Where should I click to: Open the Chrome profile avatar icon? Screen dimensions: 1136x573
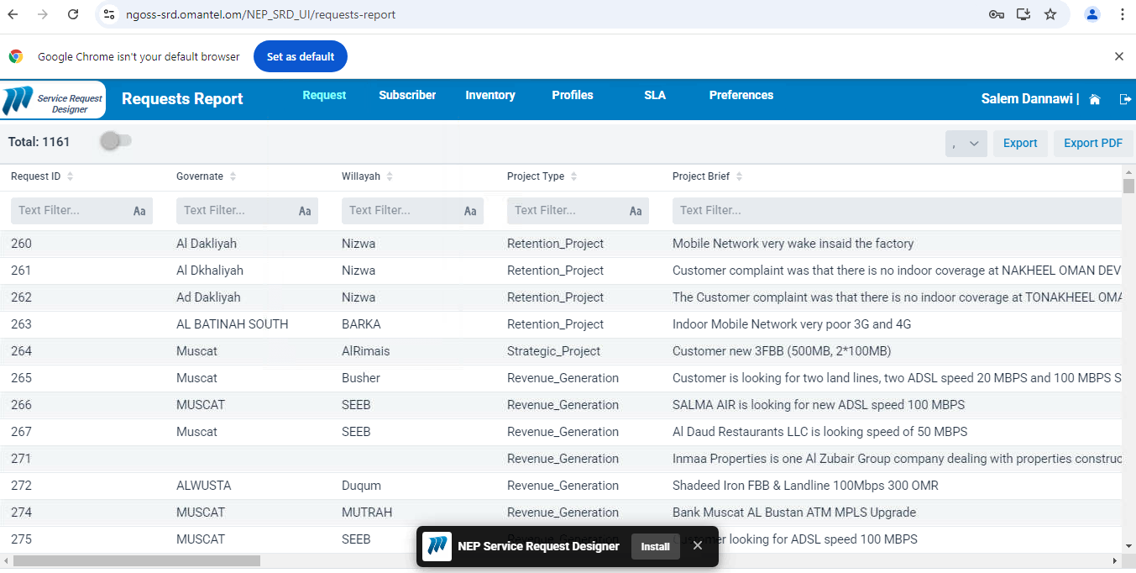pyautogui.click(x=1092, y=14)
